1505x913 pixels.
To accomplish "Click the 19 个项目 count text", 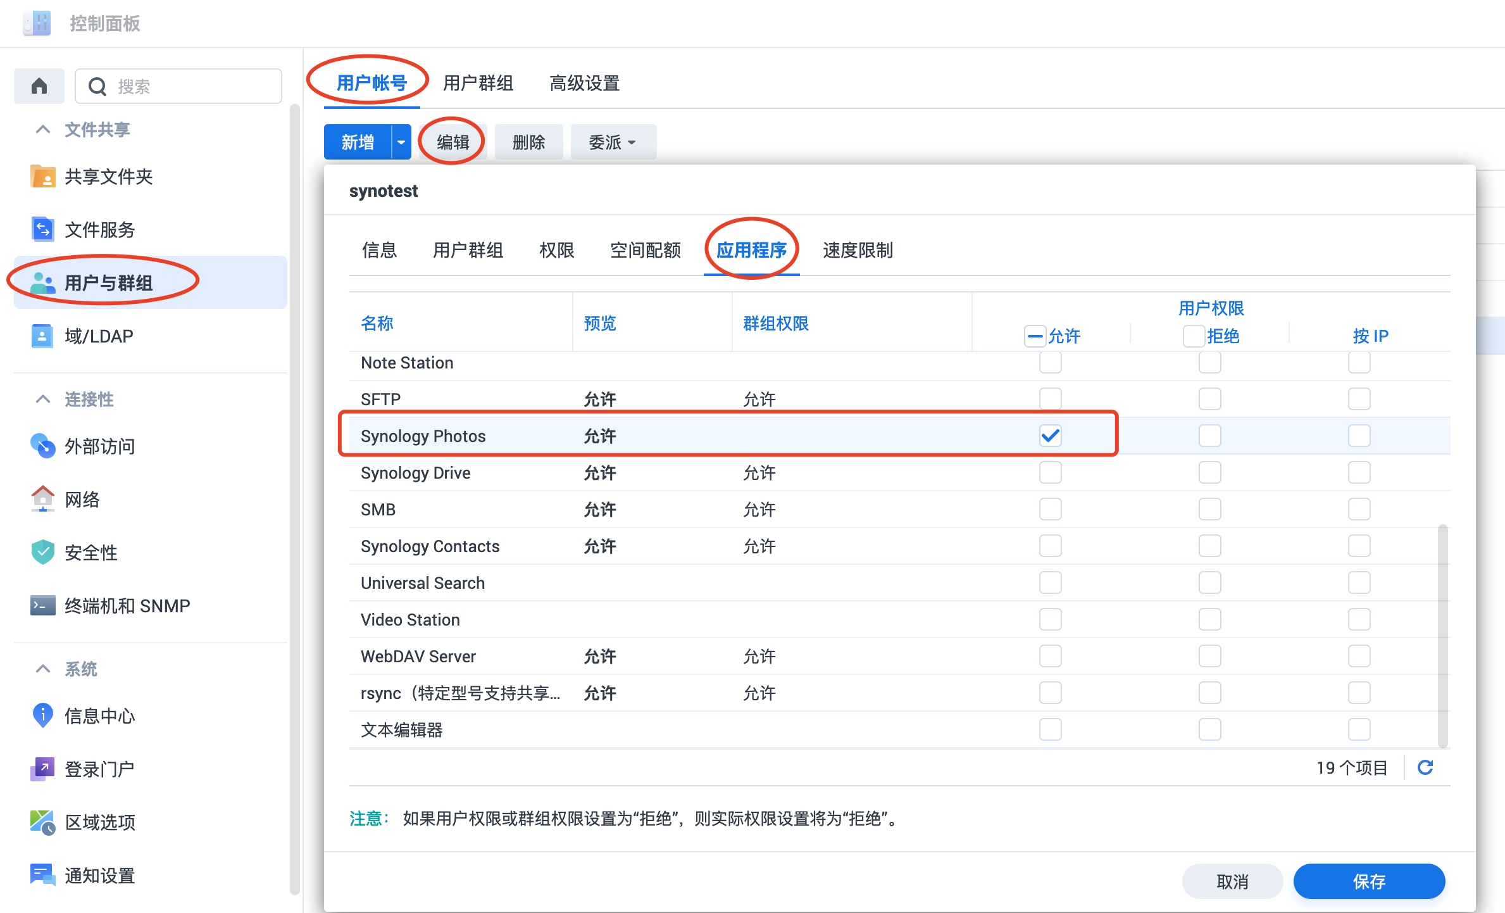I will click(x=1352, y=767).
